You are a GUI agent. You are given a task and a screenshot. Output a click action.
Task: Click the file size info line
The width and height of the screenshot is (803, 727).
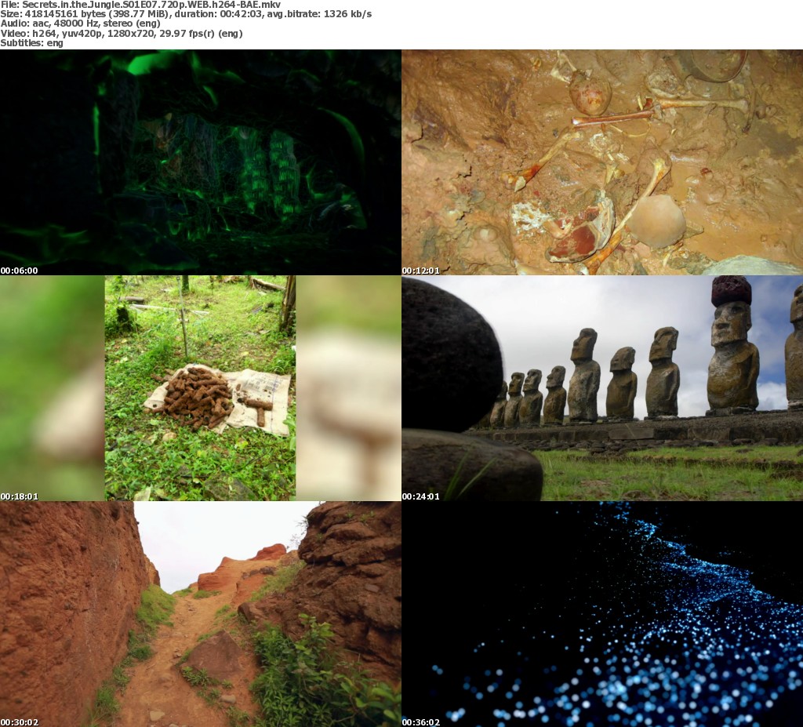(186, 14)
